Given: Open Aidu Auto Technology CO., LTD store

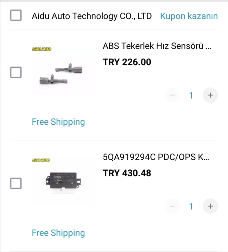Looking at the screenshot, I should pyautogui.click(x=92, y=16).
